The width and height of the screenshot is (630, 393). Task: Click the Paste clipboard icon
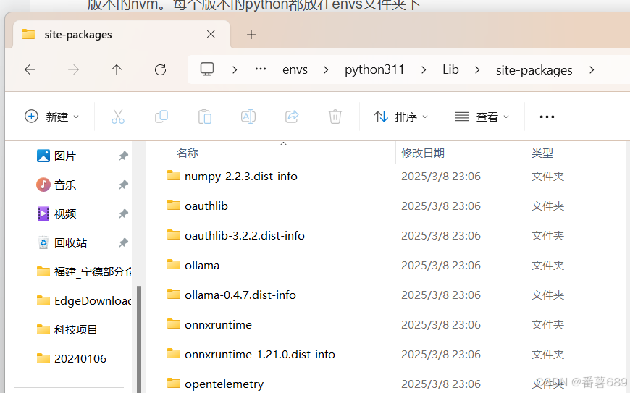coord(205,117)
